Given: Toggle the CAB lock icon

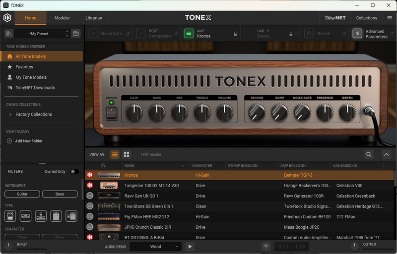Looking at the screenshot, I should click(x=291, y=34).
